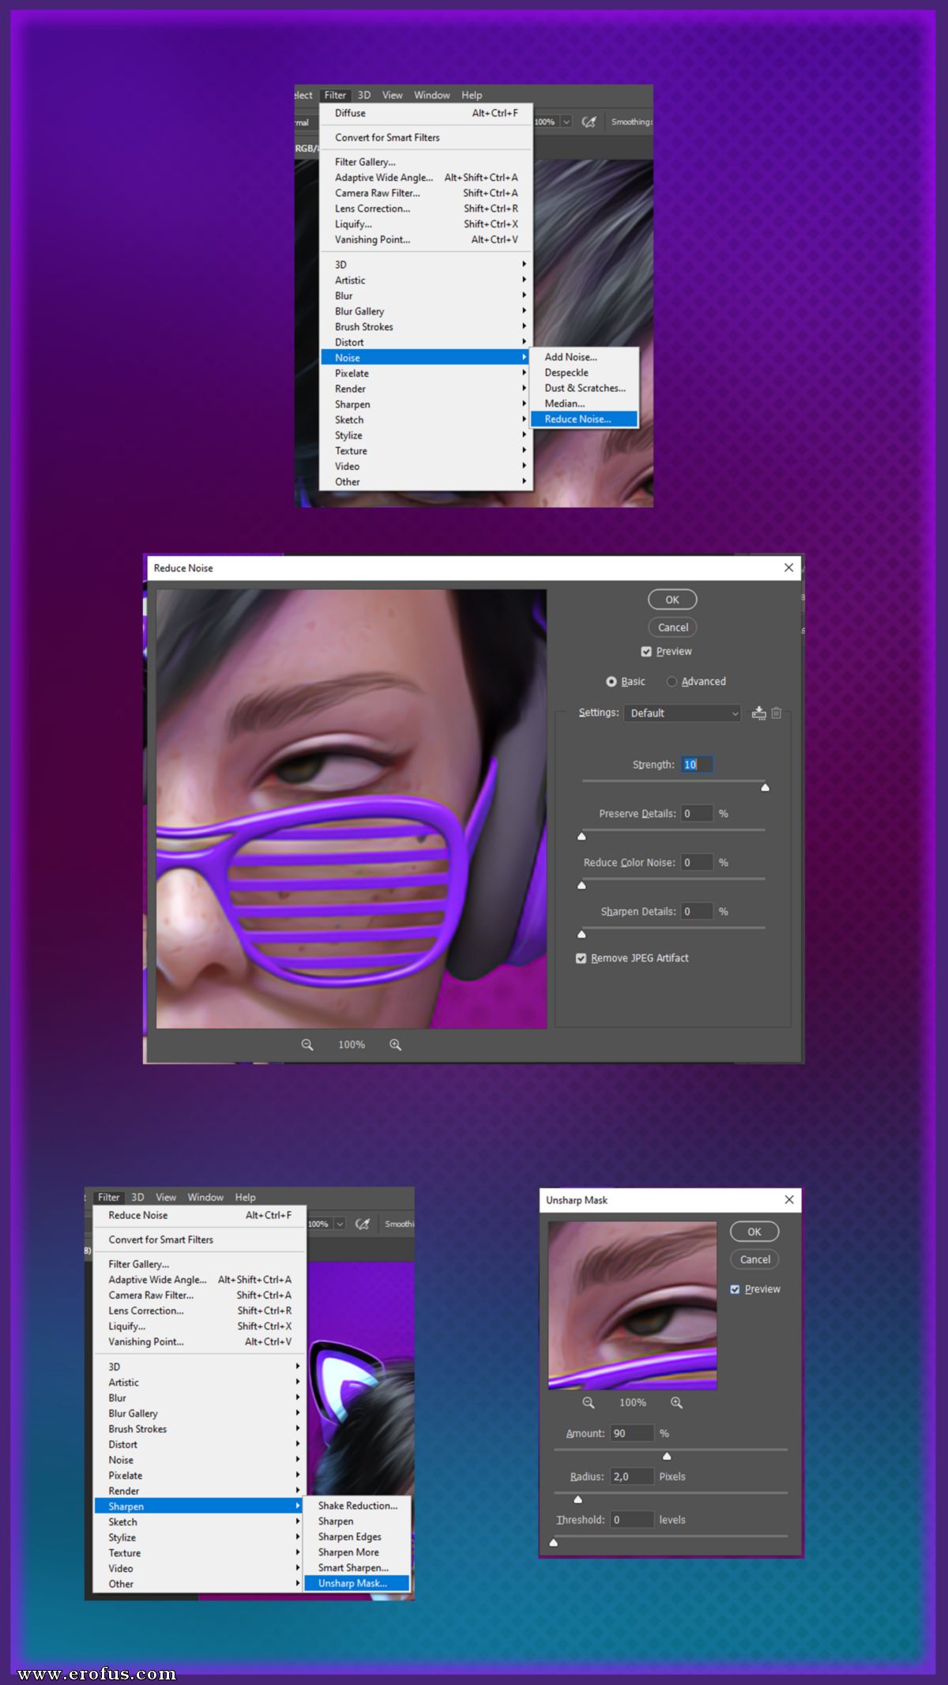Viewport: 948px width, 1685px height.
Task: Close the Unsharp Mask dialog
Action: (x=789, y=1199)
